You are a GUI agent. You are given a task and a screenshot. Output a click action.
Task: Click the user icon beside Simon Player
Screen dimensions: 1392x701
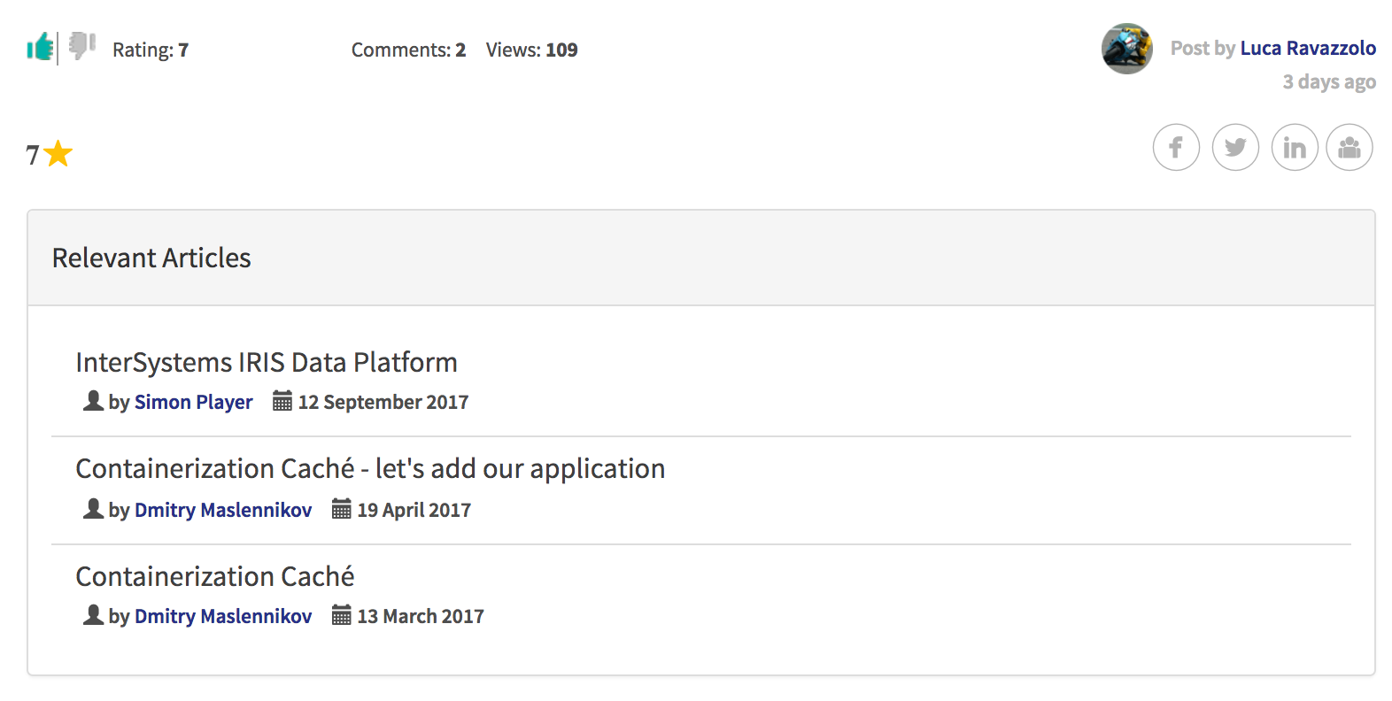93,401
